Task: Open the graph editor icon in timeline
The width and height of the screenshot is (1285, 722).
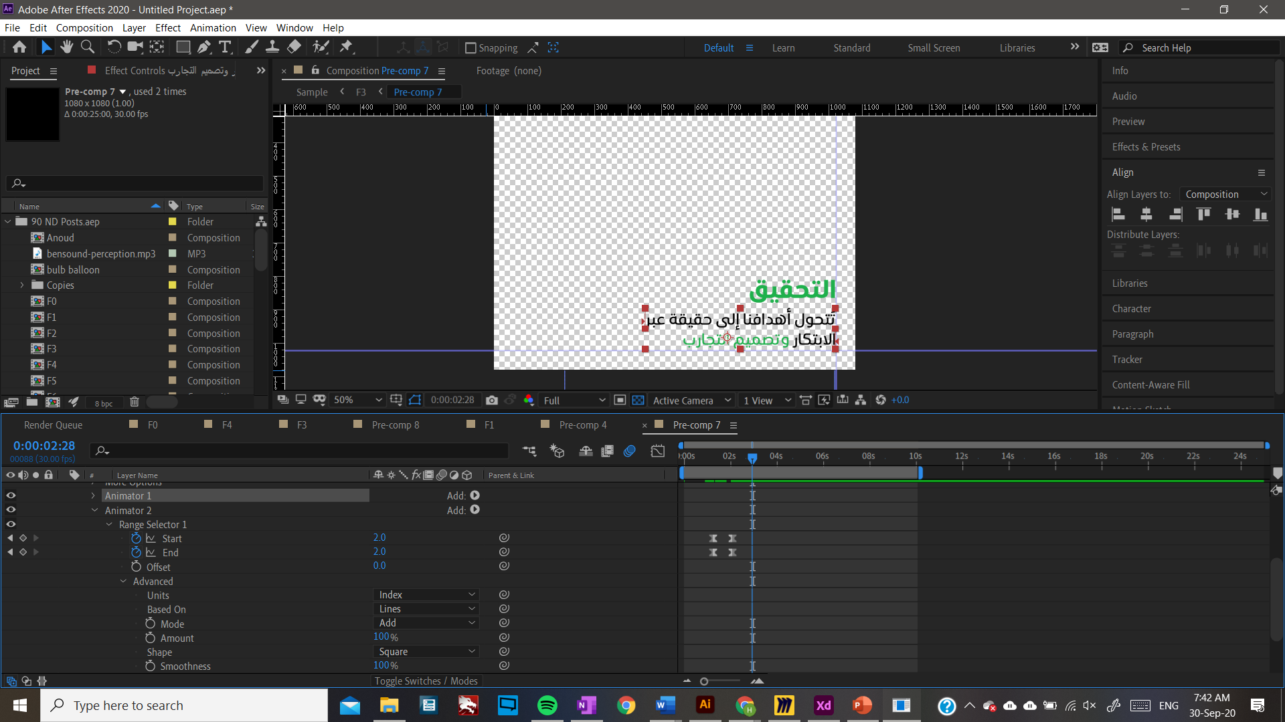Action: [x=658, y=451]
